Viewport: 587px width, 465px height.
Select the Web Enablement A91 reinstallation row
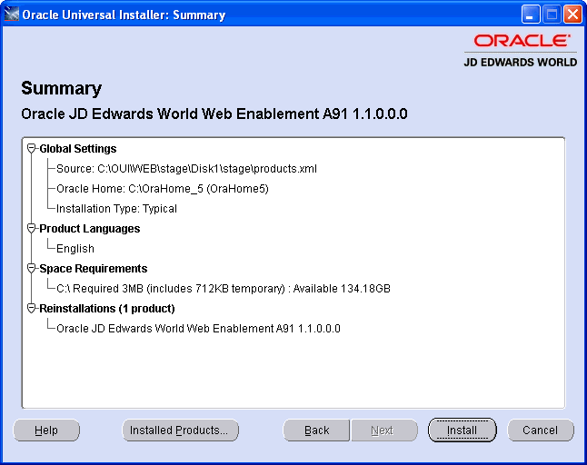[x=198, y=329]
